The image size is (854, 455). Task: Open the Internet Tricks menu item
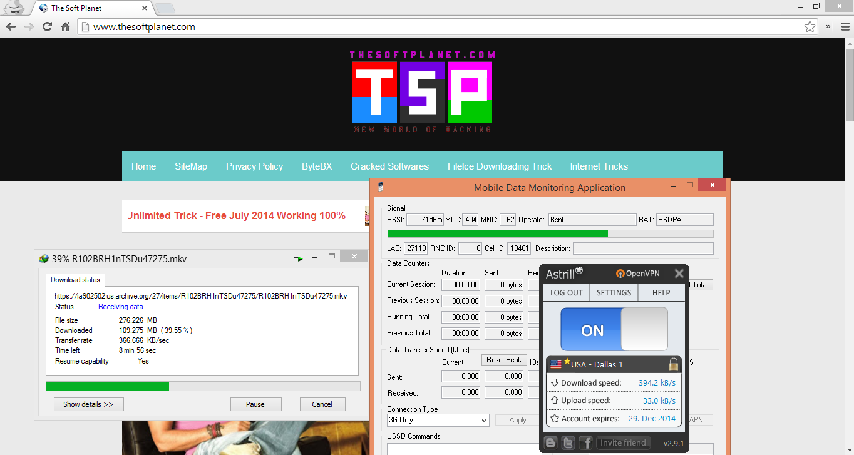[599, 166]
